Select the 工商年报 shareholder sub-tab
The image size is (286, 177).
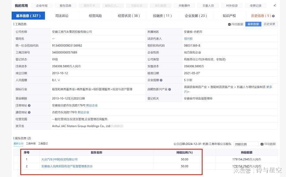point(31,143)
